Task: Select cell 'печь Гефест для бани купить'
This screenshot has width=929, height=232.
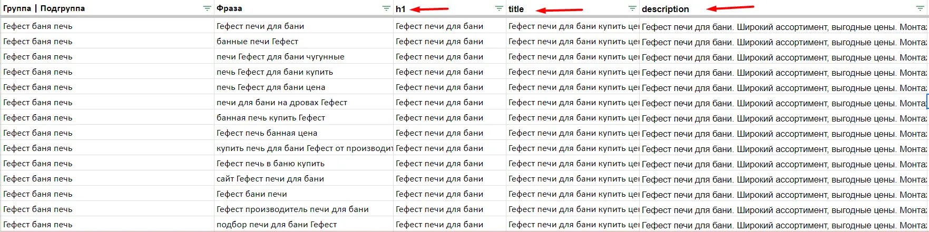Action: click(275, 72)
